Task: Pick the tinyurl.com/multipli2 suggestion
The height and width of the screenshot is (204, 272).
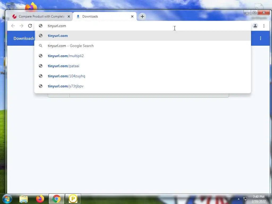Action: 143,56
